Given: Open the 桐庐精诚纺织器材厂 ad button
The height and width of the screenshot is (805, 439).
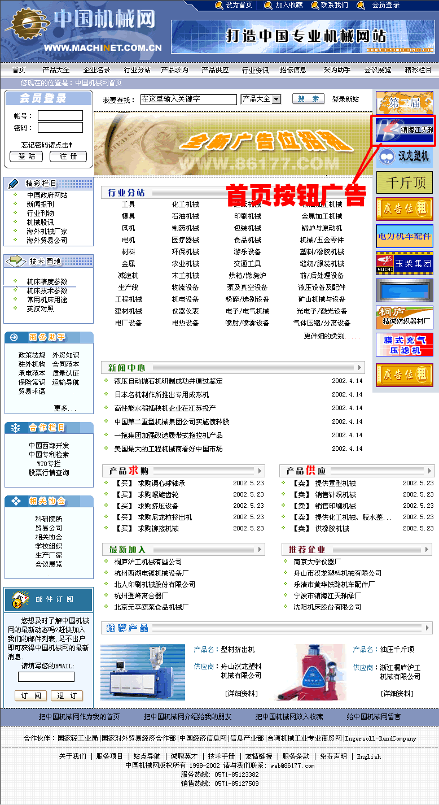Looking at the screenshot, I should [x=405, y=317].
